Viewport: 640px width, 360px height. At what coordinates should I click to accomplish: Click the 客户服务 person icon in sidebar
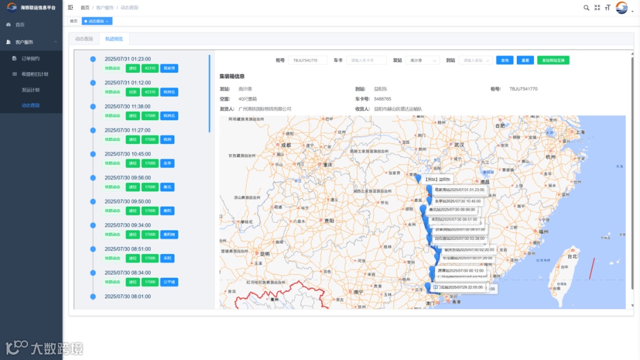(x=8, y=42)
